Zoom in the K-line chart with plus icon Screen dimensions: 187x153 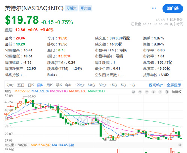pos(140,92)
